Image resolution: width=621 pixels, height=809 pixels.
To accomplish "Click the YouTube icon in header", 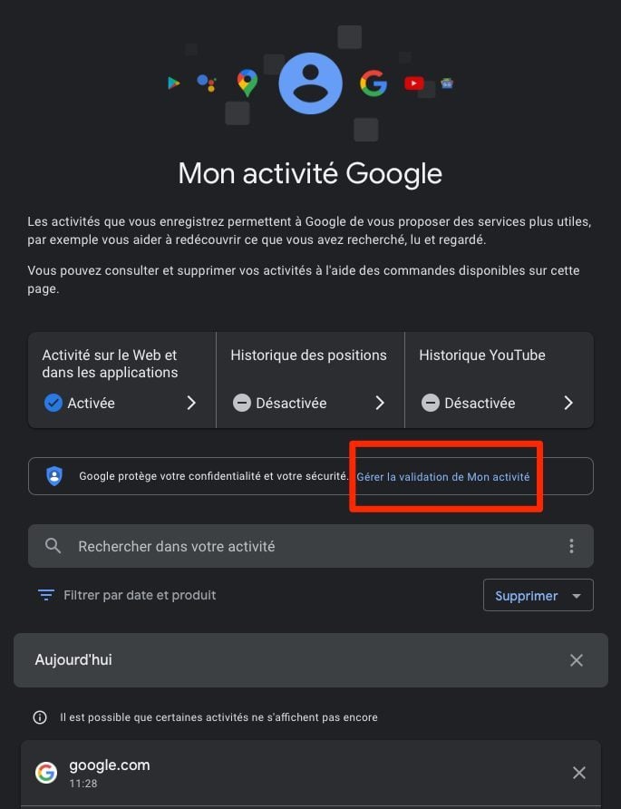I will pyautogui.click(x=413, y=83).
